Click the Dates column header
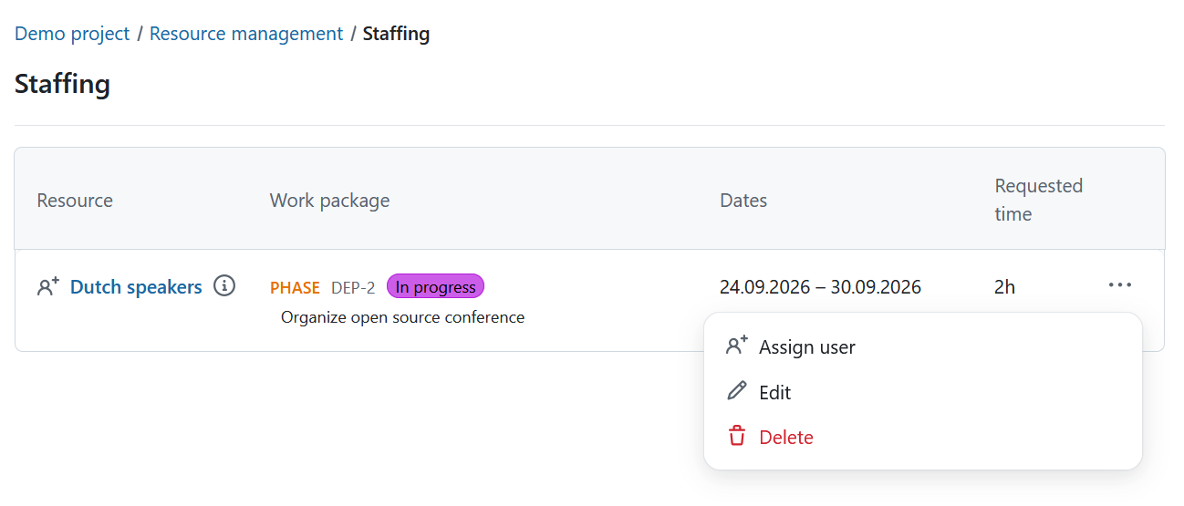Screen dimensions: 1184x506 pos(743,200)
